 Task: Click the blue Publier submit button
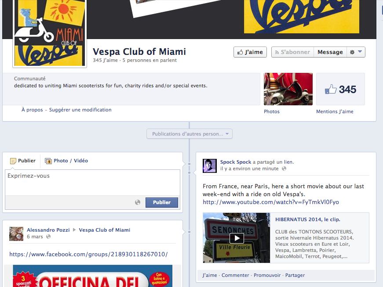(162, 202)
